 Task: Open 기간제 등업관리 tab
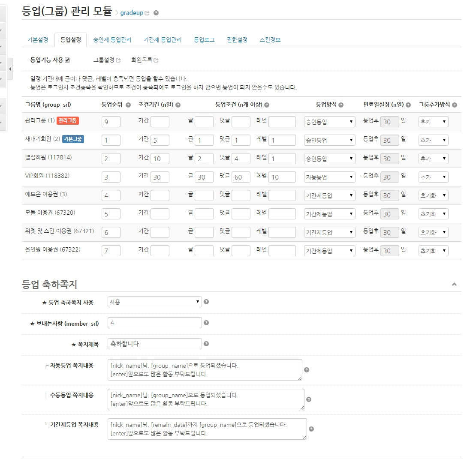[163, 40]
